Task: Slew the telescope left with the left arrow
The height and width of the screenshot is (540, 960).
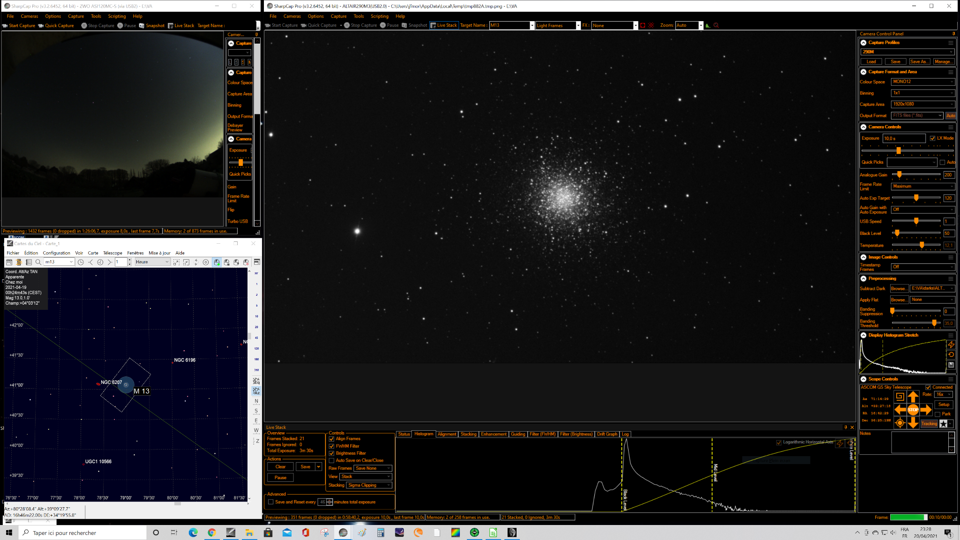Action: [x=900, y=410]
